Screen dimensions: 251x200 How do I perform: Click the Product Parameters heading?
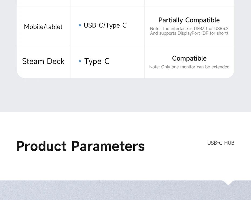pyautogui.click(x=80, y=146)
